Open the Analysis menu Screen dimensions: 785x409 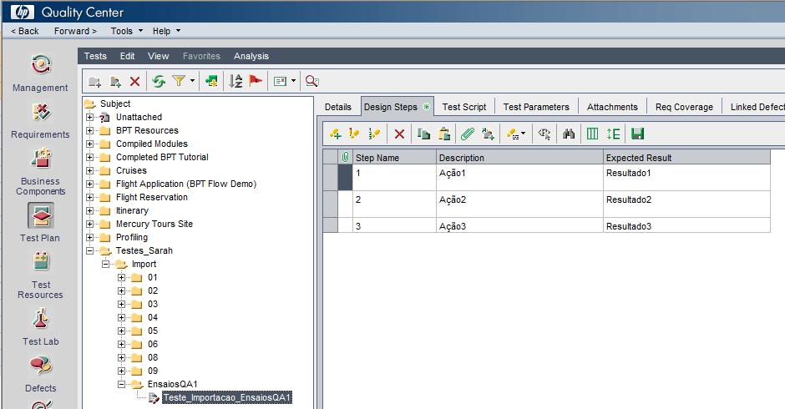point(251,56)
